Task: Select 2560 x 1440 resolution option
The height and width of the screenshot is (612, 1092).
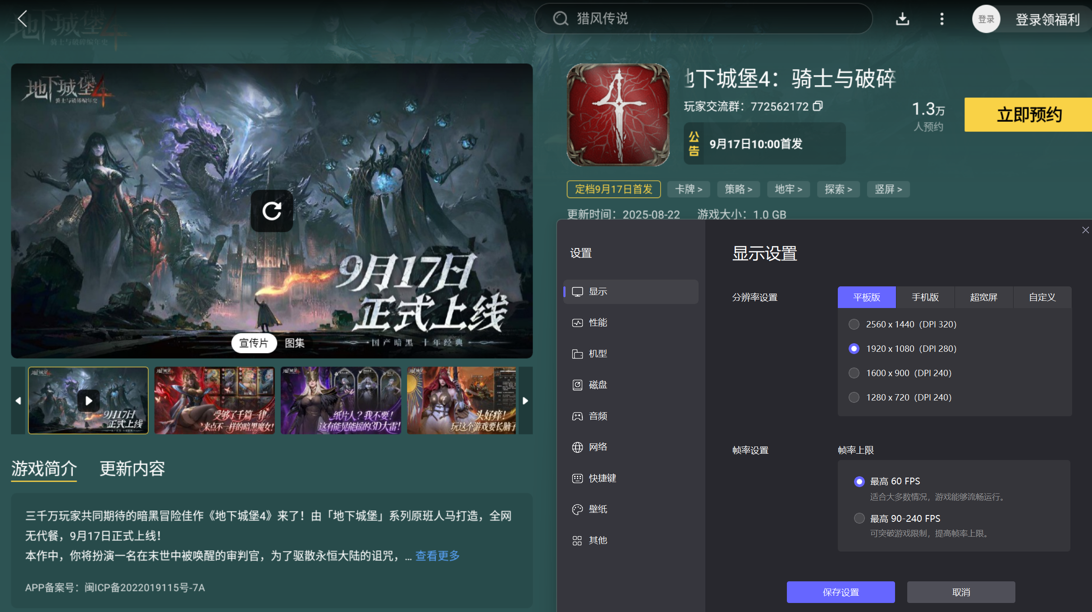Action: pos(854,325)
